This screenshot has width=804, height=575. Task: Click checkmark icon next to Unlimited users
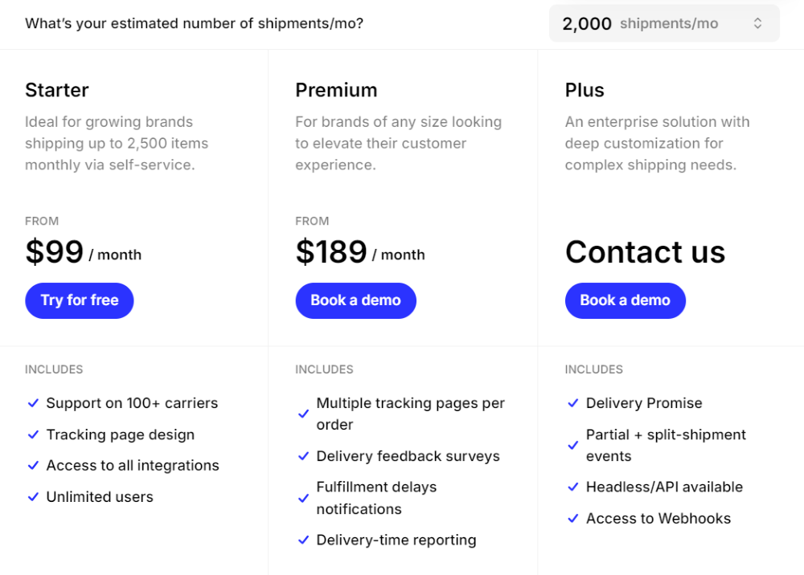(x=33, y=497)
